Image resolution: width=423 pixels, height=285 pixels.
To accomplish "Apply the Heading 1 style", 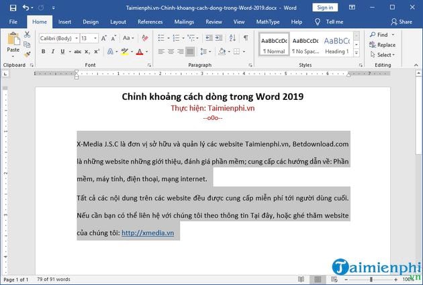I will [x=337, y=45].
